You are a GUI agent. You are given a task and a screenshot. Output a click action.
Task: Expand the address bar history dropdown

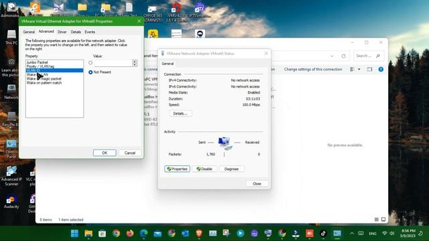[x=332, y=56]
